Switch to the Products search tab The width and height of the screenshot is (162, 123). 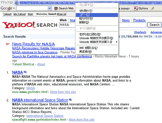139,20
